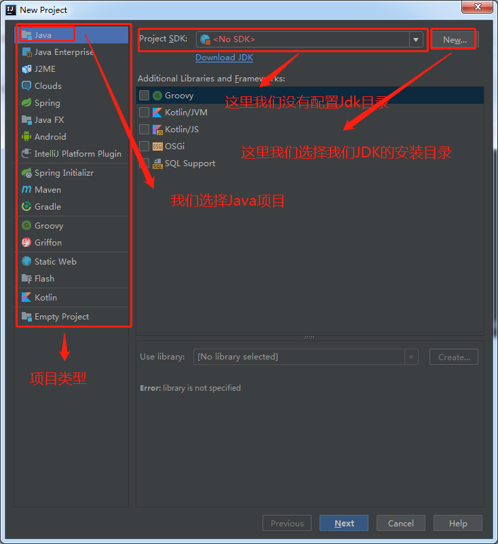
Task: Click the SQL Support framework icon
Action: 157,163
